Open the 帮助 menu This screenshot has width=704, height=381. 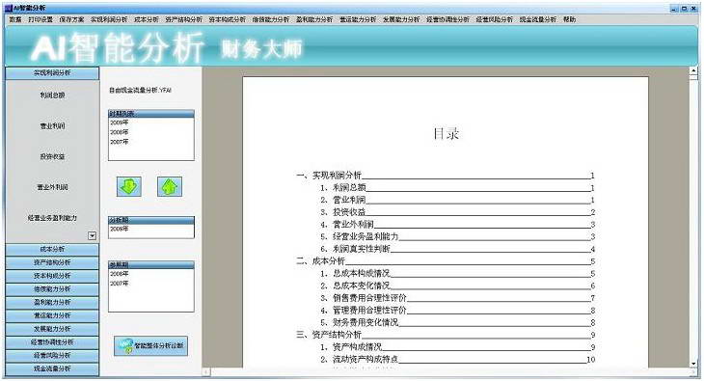pyautogui.click(x=569, y=19)
